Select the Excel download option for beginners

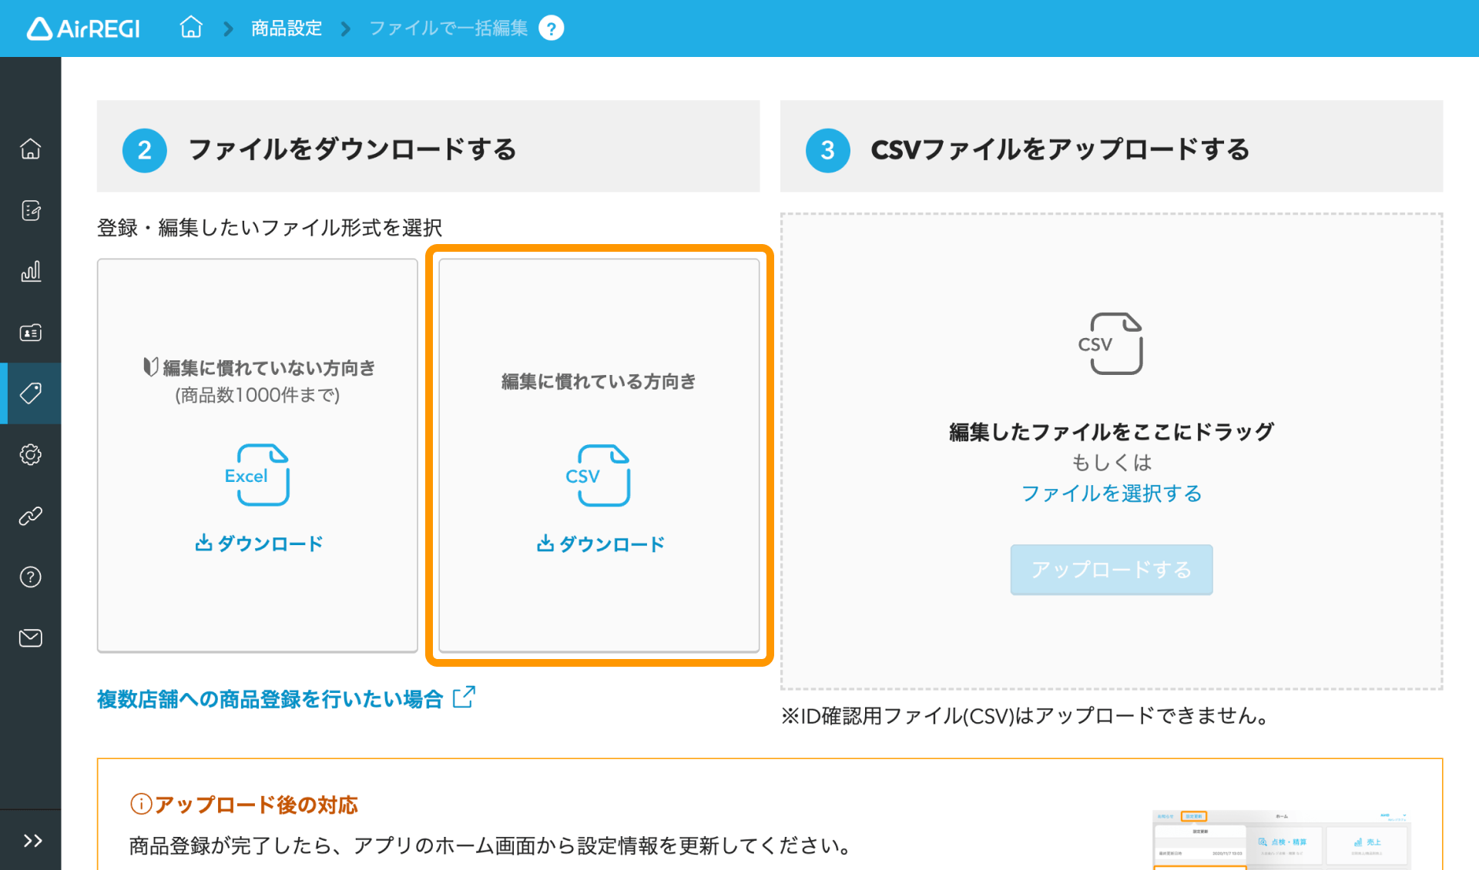(257, 456)
